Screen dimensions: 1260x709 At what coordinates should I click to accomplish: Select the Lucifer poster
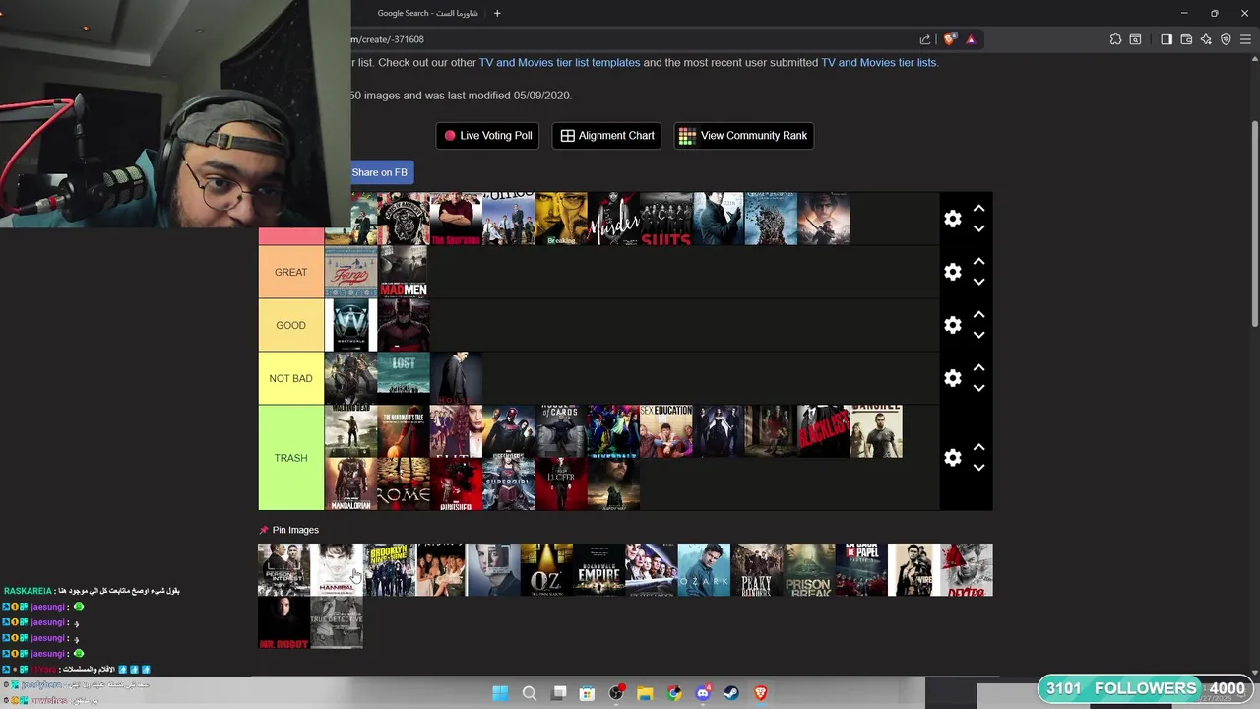(561, 484)
